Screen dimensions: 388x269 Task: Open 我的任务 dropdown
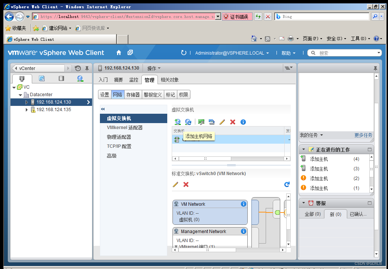[x=311, y=135]
